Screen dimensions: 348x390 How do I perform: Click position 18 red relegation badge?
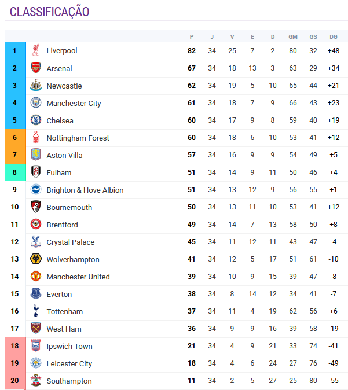16,345
